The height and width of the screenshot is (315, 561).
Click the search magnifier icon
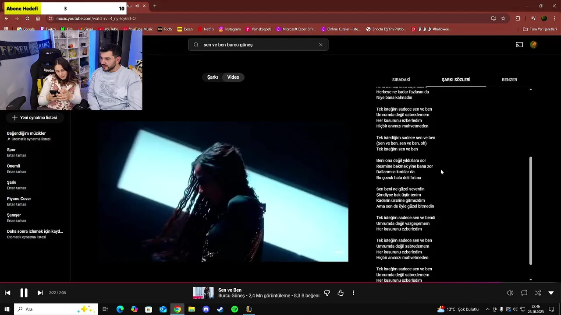coord(196,45)
